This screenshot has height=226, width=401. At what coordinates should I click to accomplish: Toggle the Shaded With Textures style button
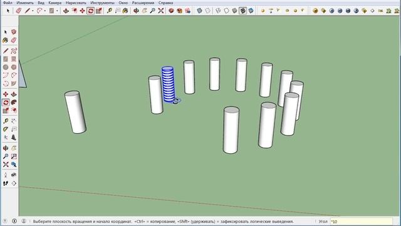click(242, 11)
